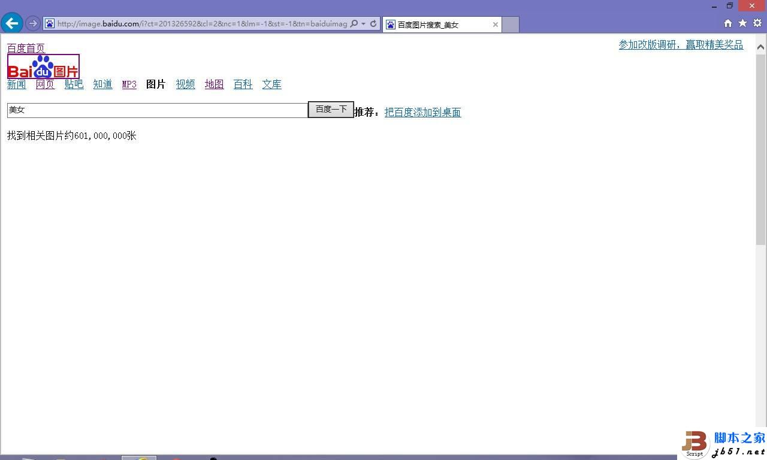Open the 把百度添加到桌面 link
The height and width of the screenshot is (460, 767).
click(422, 112)
